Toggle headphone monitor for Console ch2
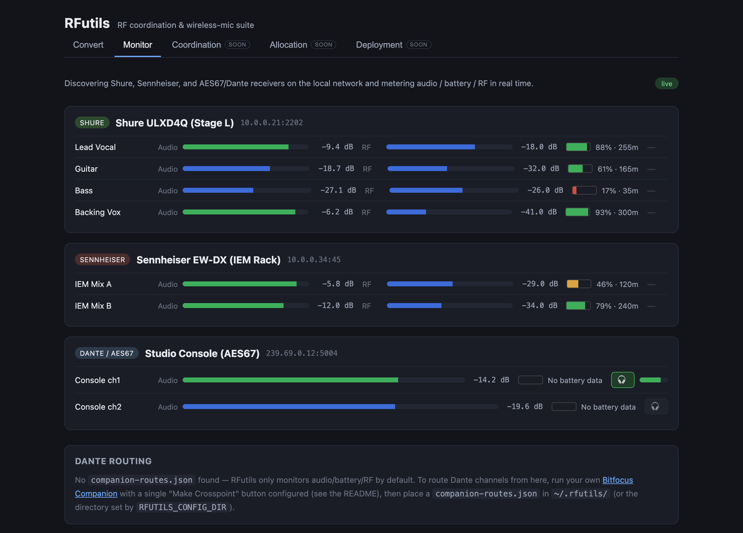 656,407
